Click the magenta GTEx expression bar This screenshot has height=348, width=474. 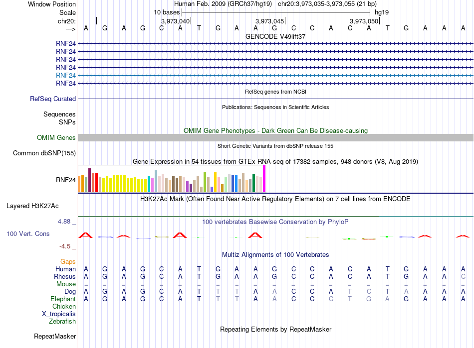[264, 179]
